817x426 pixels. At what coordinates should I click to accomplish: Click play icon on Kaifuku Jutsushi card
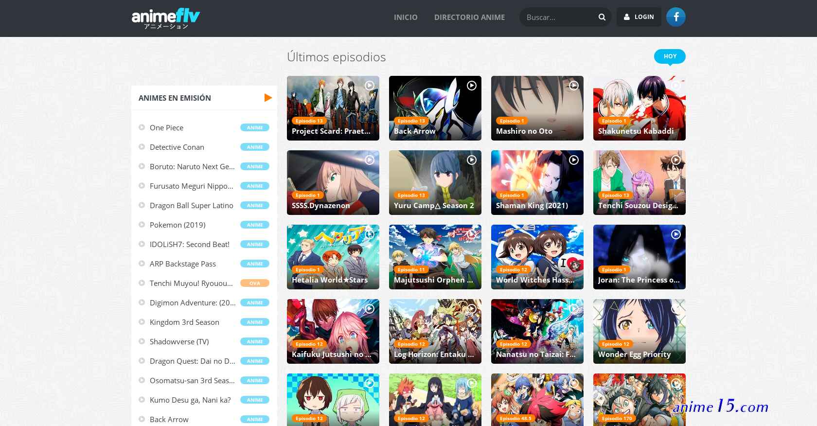point(370,309)
